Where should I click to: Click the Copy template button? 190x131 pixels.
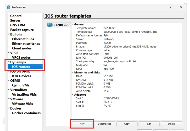(127, 124)
